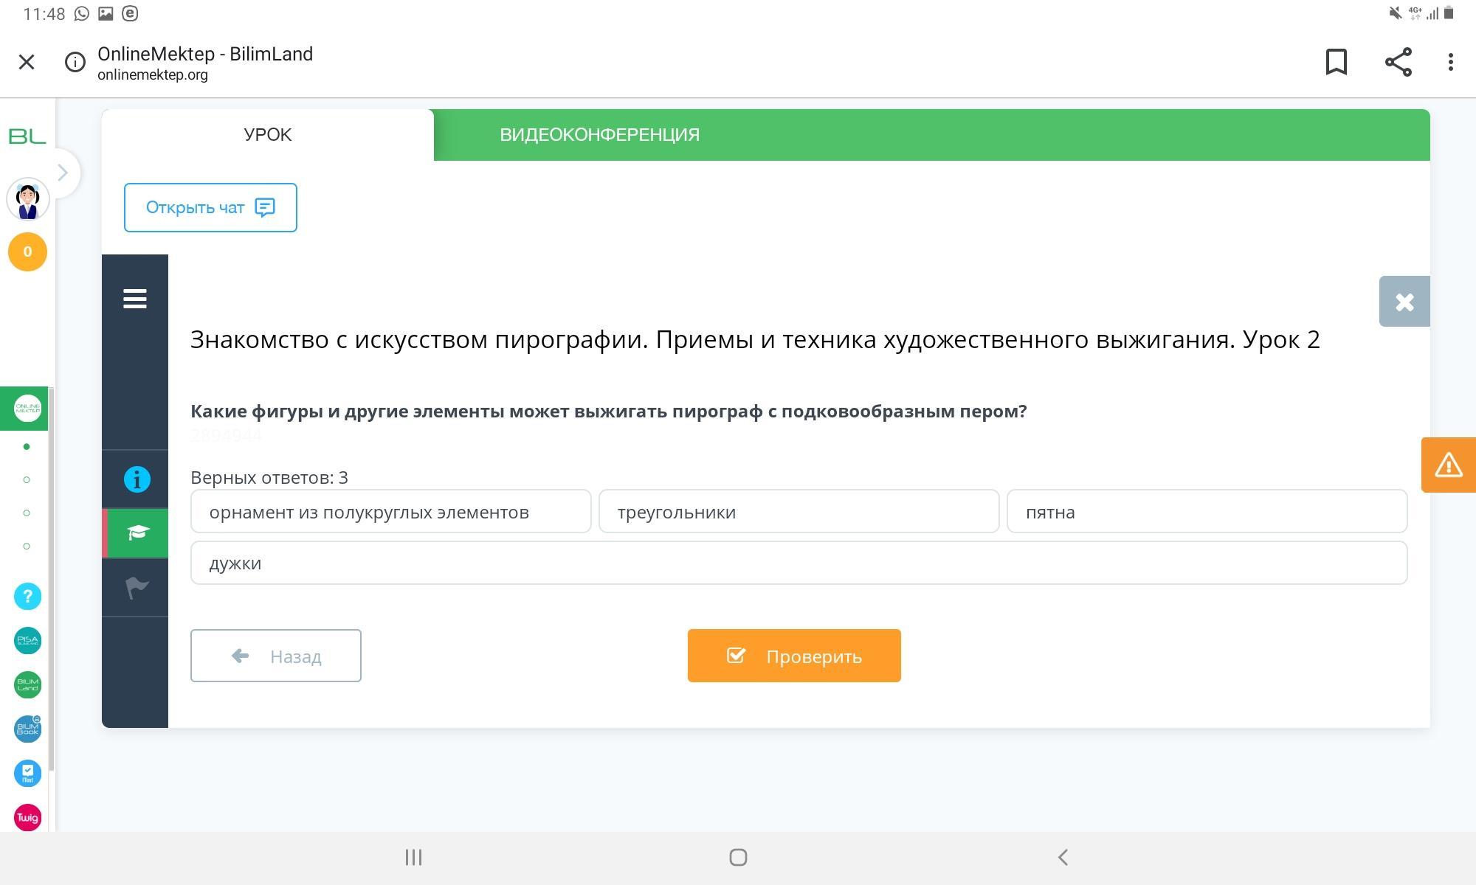The image size is (1476, 885).
Task: Click the Открыть чат button
Action: [x=210, y=207]
